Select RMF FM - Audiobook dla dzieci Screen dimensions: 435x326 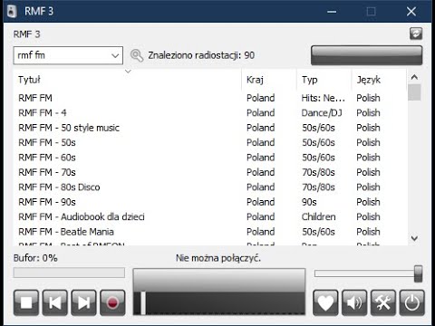[x=210, y=216]
